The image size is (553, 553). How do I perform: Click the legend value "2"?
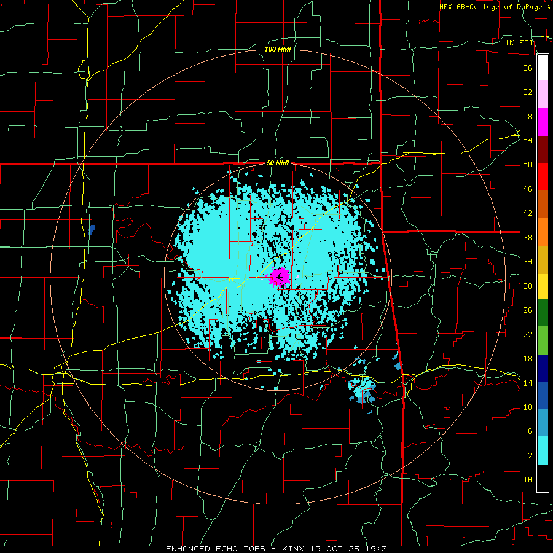(x=530, y=456)
